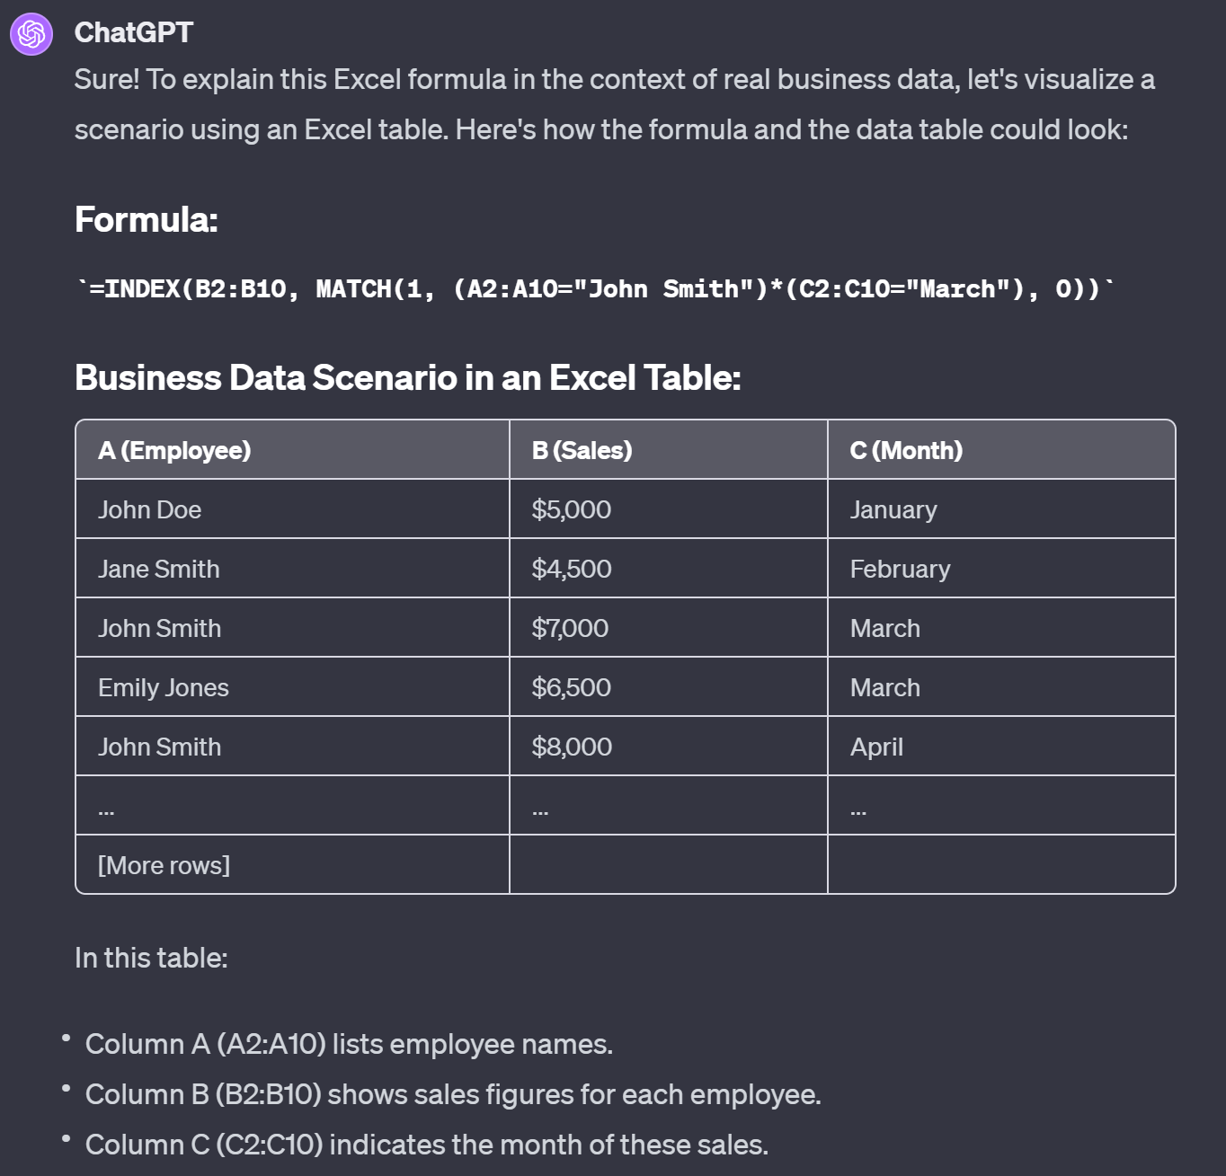
Task: Click the INDEX MATCH formula code text
Action: 595,289
